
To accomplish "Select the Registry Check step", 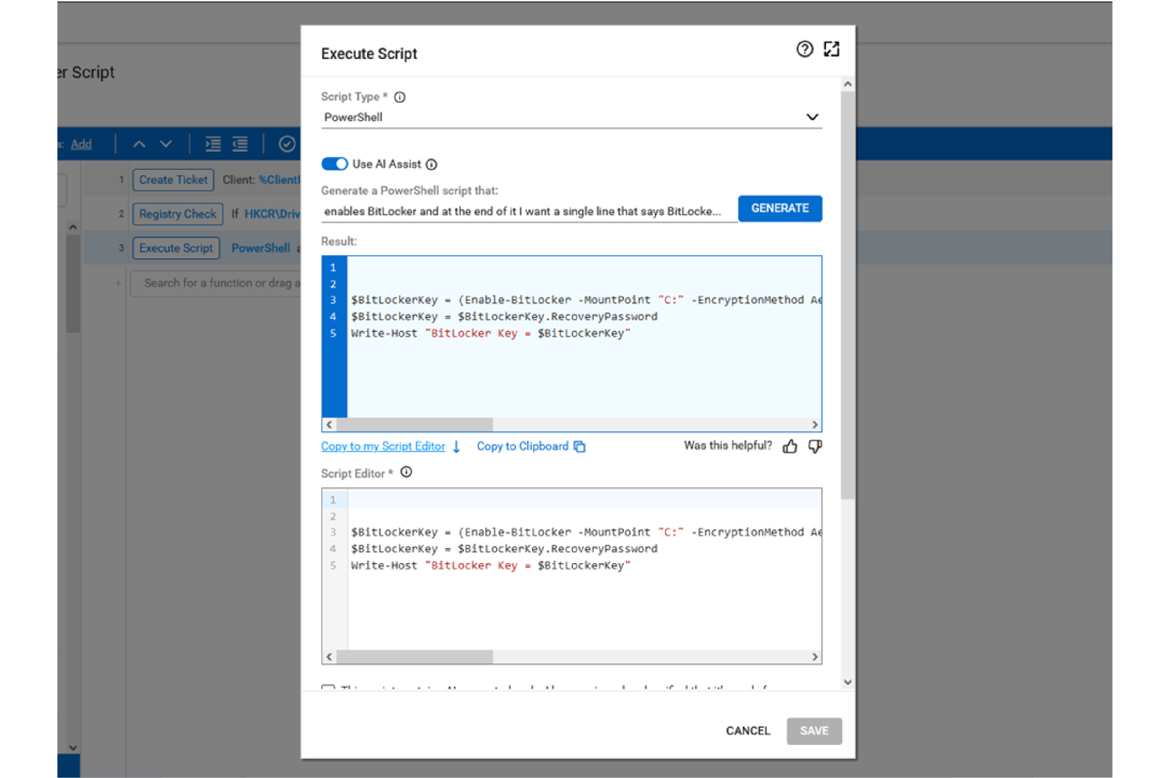I will coord(177,214).
